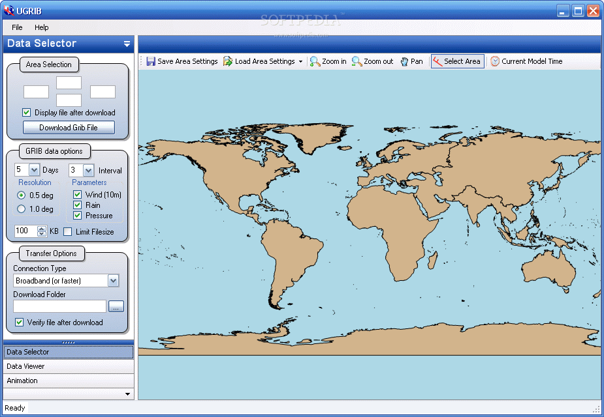
Task: Enable the Limit Filesize checkbox
Action: (x=68, y=232)
